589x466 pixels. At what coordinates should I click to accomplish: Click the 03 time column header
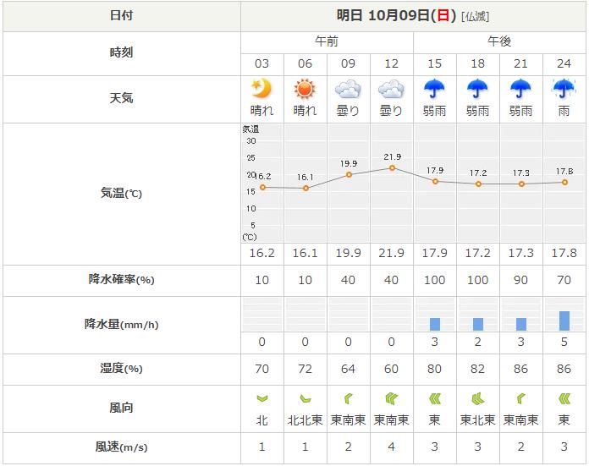click(x=261, y=63)
